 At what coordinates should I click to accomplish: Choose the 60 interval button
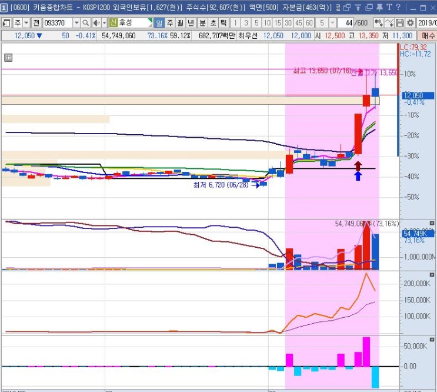click(x=309, y=23)
